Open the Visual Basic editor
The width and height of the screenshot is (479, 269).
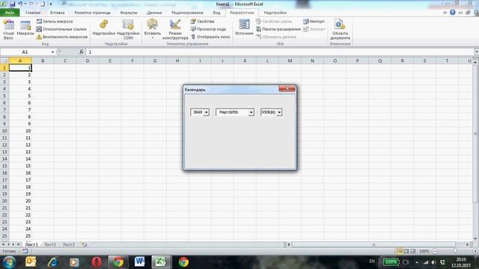coord(8,29)
